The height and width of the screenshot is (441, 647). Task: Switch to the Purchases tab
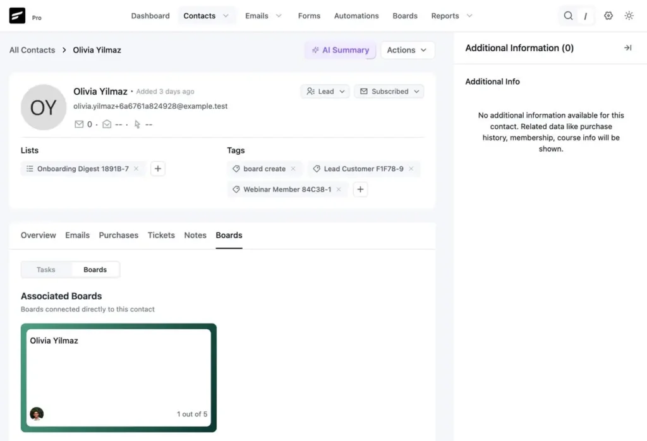tap(118, 235)
